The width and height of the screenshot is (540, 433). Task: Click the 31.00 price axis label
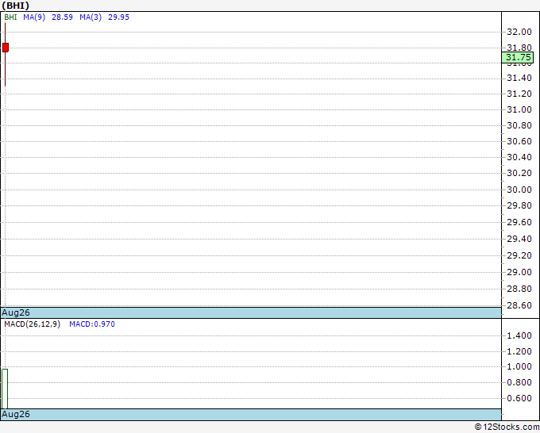pyautogui.click(x=519, y=109)
